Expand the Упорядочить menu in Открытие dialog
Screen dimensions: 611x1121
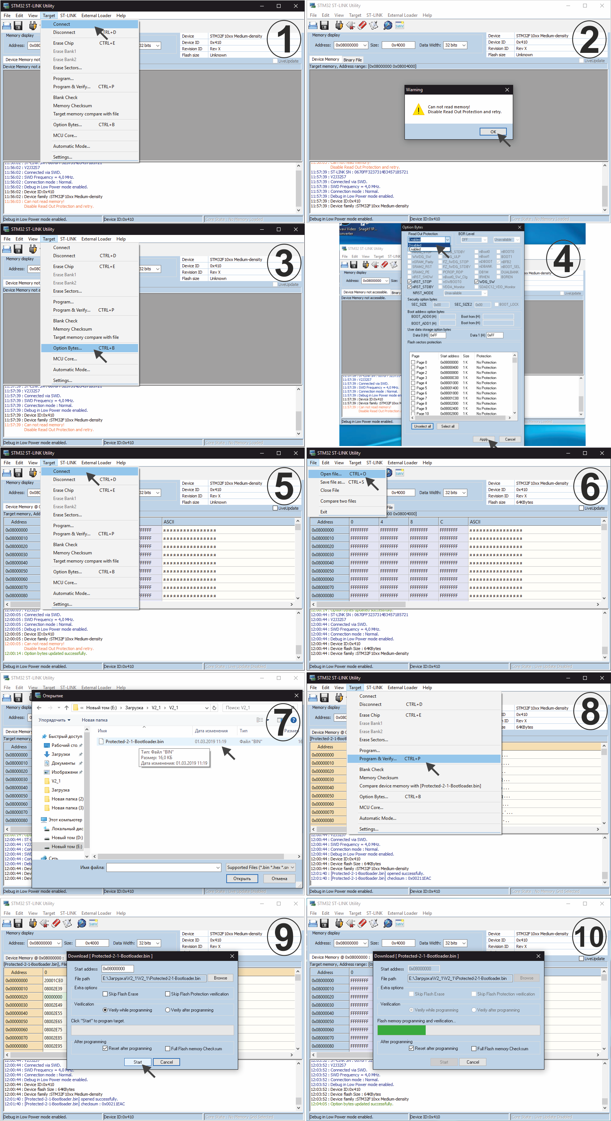(54, 720)
